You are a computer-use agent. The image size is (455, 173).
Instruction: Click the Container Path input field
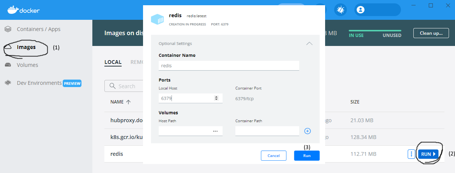(267, 131)
